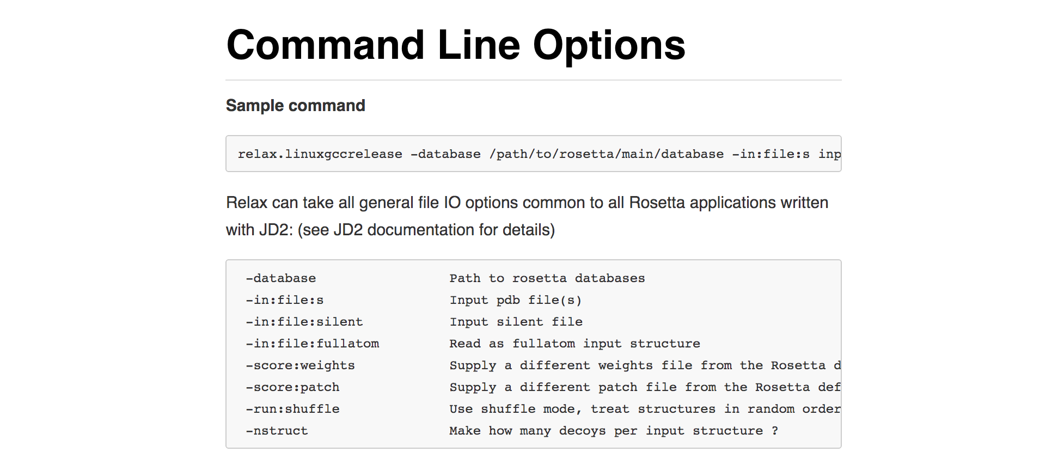Click the Sample command subheading
This screenshot has height=464, width=1052.
tap(295, 106)
